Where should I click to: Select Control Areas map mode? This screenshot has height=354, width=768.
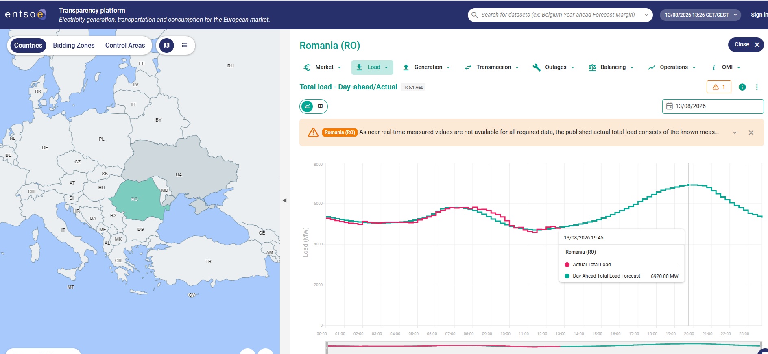(125, 45)
